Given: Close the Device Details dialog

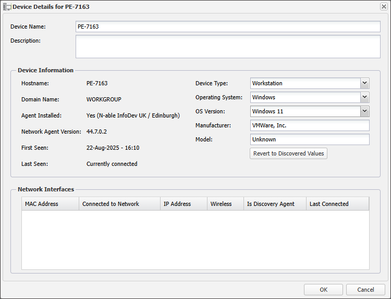Looking at the screenshot, I should (x=384, y=6).
